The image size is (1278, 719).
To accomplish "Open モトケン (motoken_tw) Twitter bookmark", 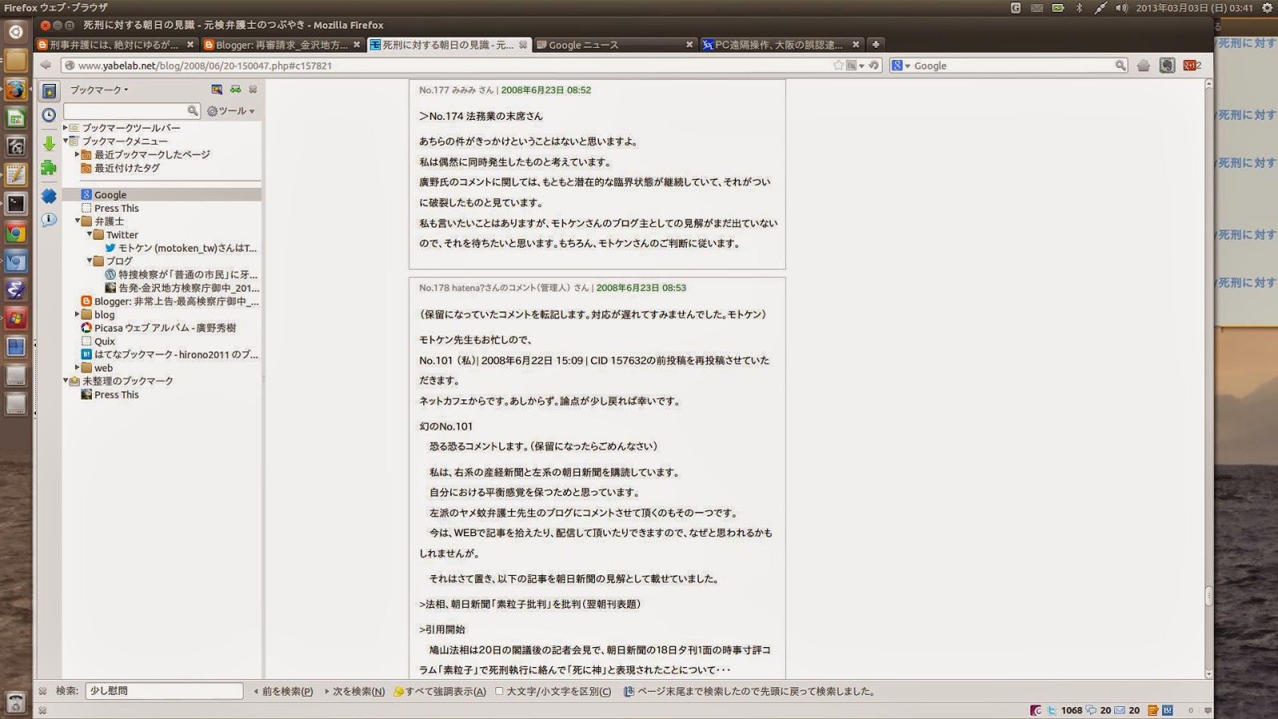I will click(x=181, y=248).
